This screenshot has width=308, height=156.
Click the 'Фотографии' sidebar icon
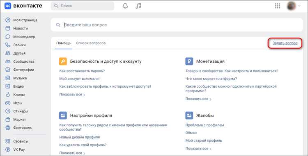click(8, 70)
